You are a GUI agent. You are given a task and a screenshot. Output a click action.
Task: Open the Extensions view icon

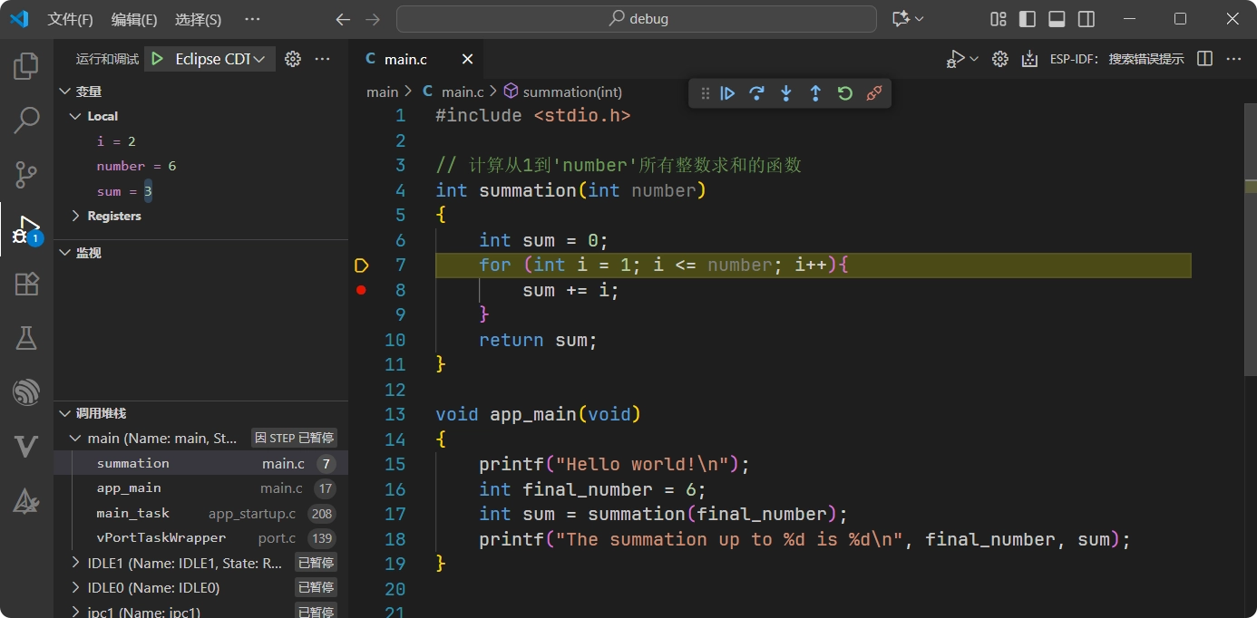coord(25,283)
